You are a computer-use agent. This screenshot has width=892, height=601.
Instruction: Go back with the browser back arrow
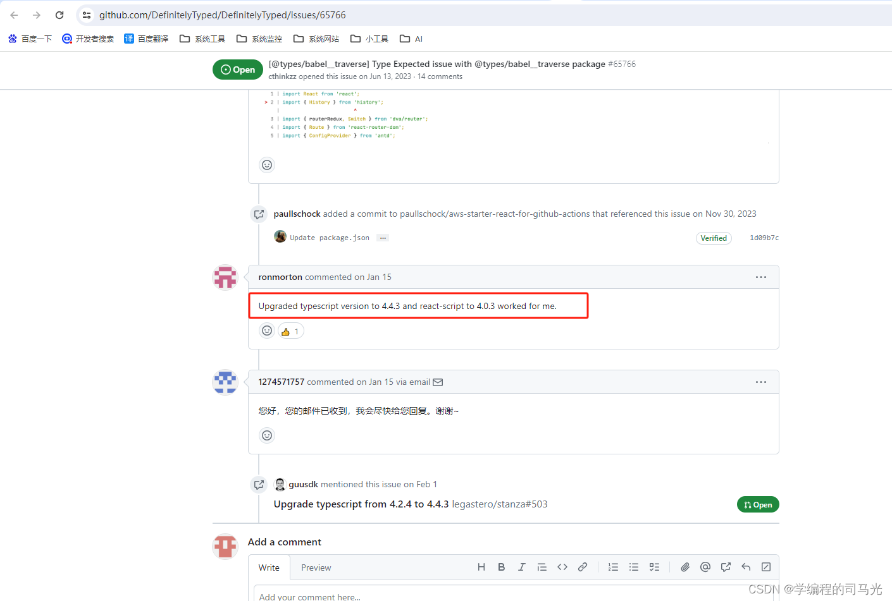pyautogui.click(x=14, y=15)
